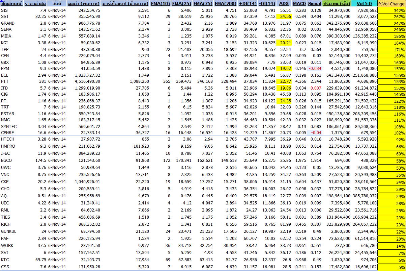This screenshot has width=406, height=271.
Task: Click the EMA(75) column header
Action: click(203, 4)
